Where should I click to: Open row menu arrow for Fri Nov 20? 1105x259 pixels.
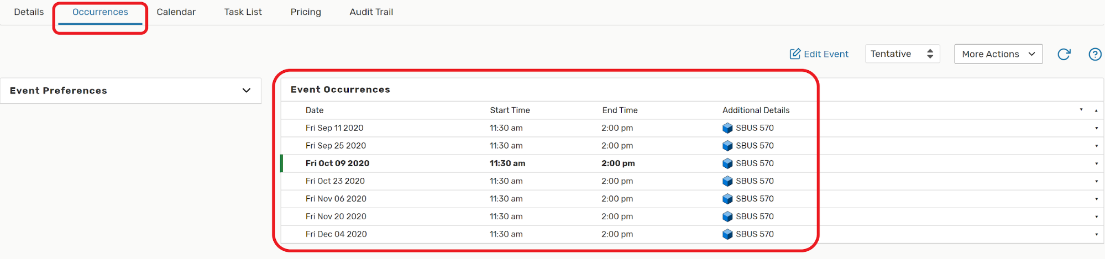point(1096,217)
